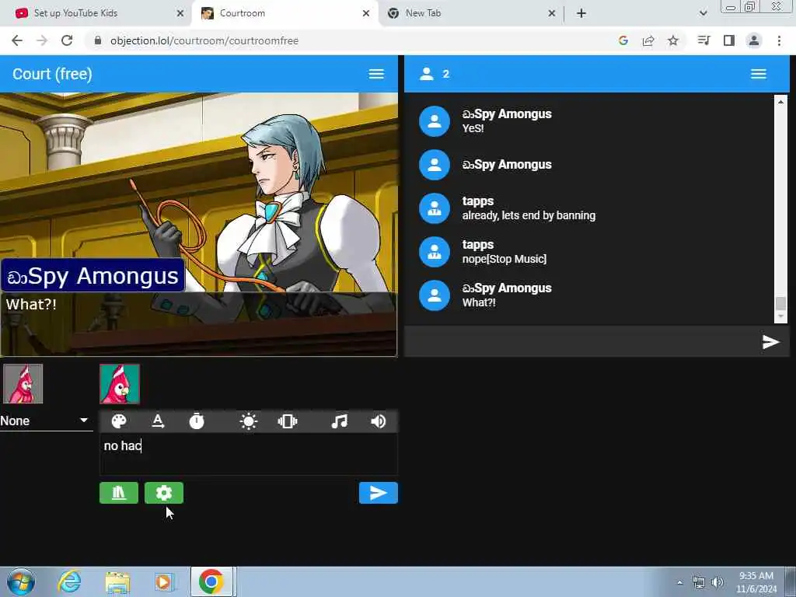Open a new browser tab
796x597 pixels.
(x=581, y=14)
